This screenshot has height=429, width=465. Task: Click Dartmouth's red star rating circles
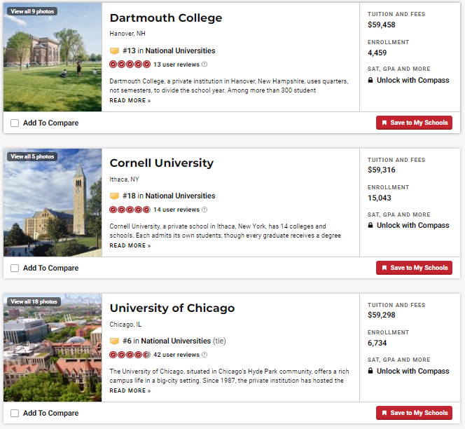pyautogui.click(x=130, y=64)
